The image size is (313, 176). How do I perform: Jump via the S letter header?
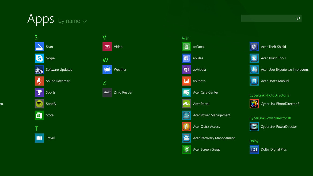(x=36, y=37)
